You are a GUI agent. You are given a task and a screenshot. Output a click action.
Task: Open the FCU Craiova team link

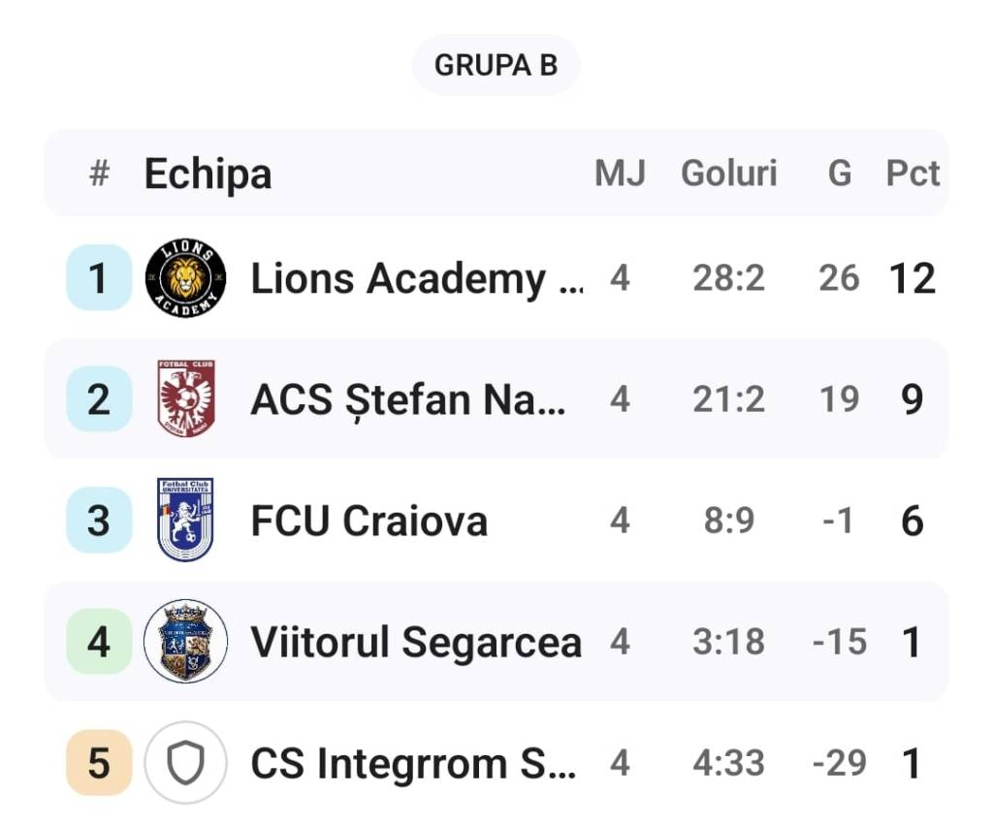[369, 521]
